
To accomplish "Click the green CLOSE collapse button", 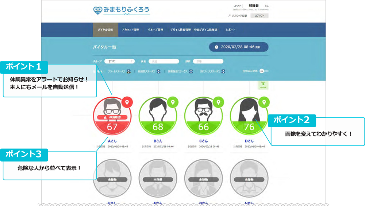I will point(263,85).
